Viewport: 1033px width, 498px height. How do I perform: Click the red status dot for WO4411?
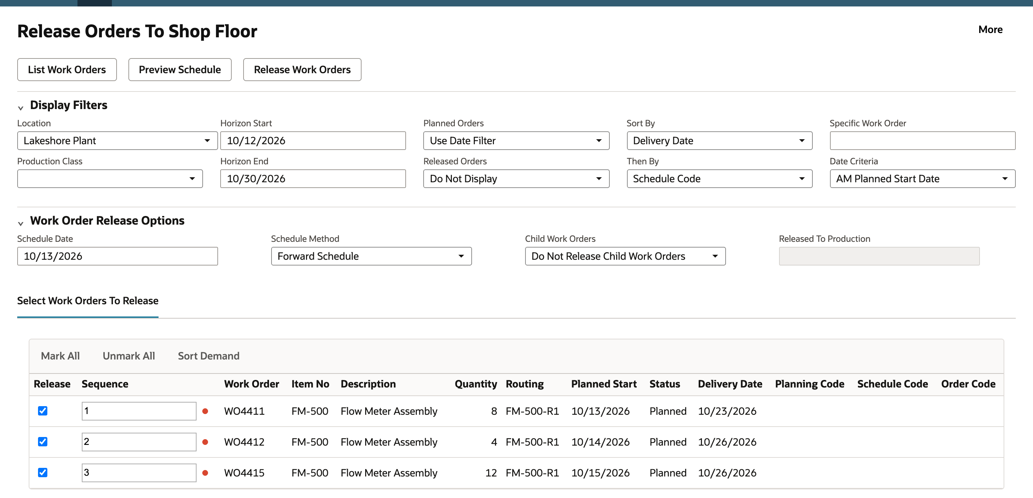205,411
